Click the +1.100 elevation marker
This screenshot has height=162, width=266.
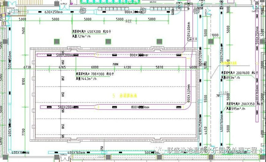tap(223, 93)
